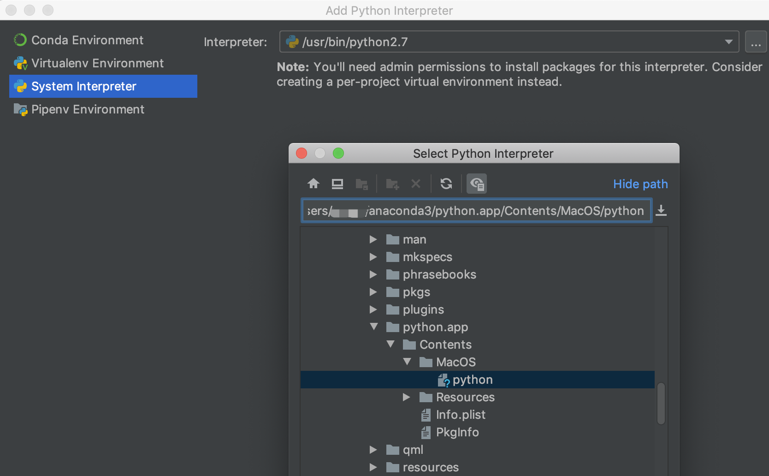This screenshot has height=476, width=769.
Task: Maximize the Select Python Interpreter dialog
Action: 338,153
